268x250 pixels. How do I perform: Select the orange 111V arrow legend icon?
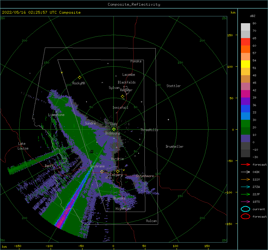coord(245,179)
